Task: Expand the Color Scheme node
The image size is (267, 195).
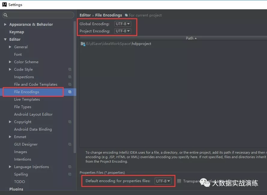Action: point(10,62)
